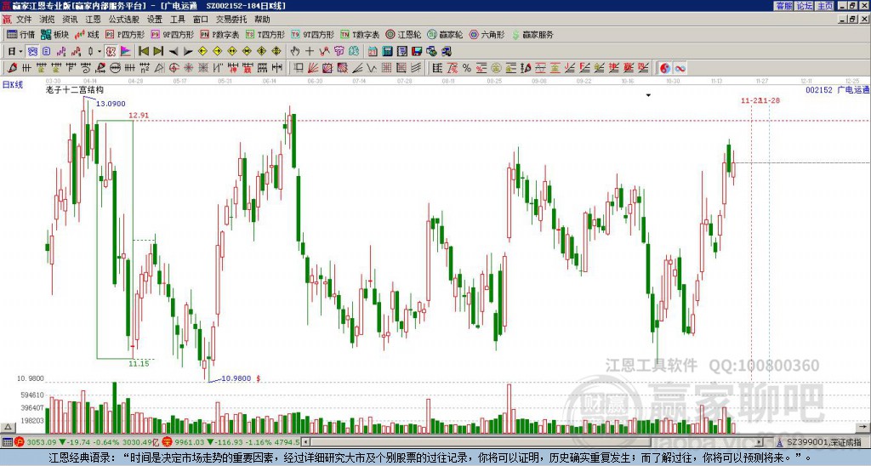Click the save floppy disk icon
Screen dimensions: 871x466
417,51
